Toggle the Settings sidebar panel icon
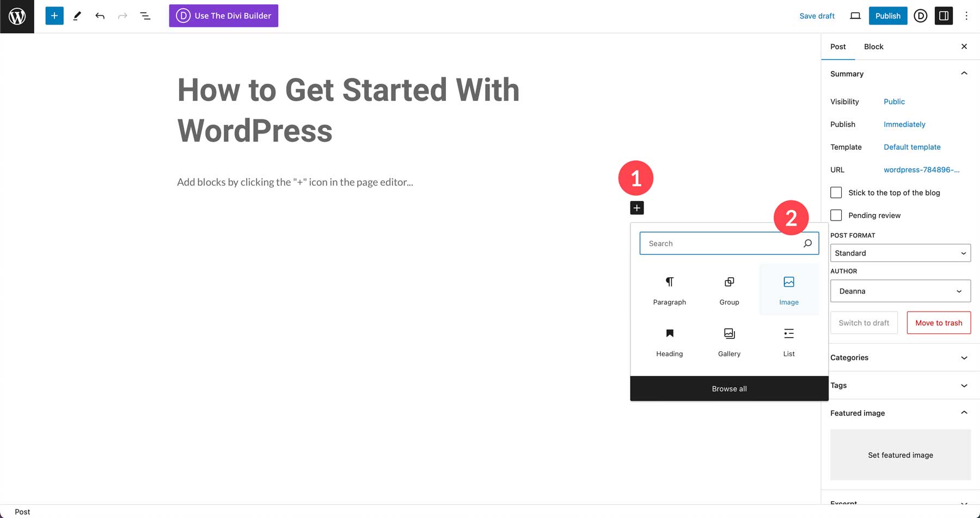This screenshot has height=518, width=980. coord(944,16)
